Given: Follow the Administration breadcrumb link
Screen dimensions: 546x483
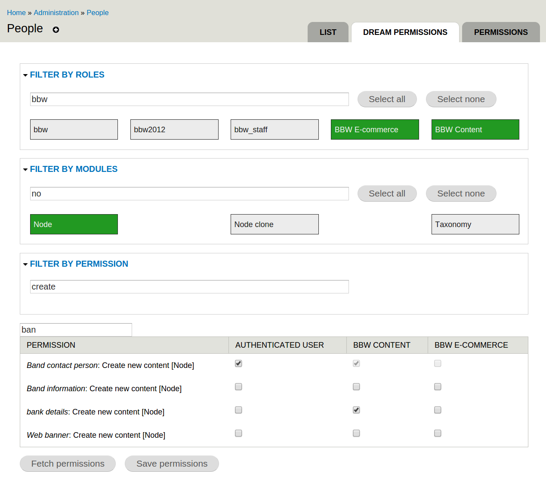Looking at the screenshot, I should click(x=56, y=13).
